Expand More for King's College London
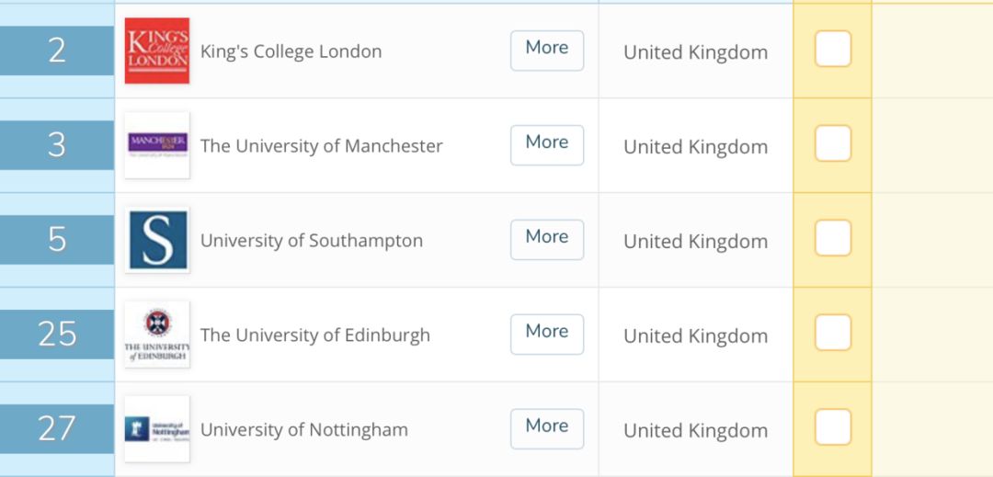 (x=547, y=50)
